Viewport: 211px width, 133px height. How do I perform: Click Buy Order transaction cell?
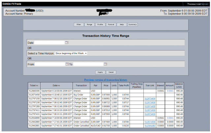(x=81, y=95)
